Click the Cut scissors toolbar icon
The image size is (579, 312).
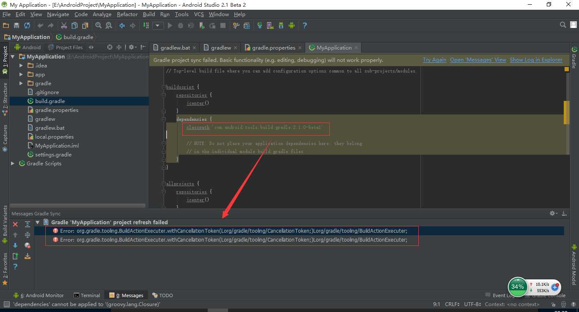pos(64,25)
